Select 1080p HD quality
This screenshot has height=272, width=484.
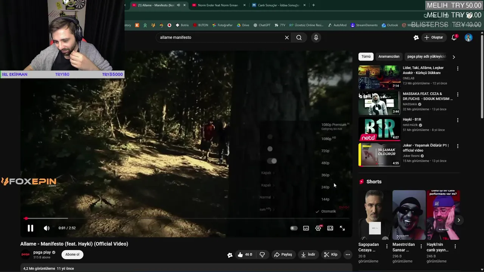[x=328, y=139]
